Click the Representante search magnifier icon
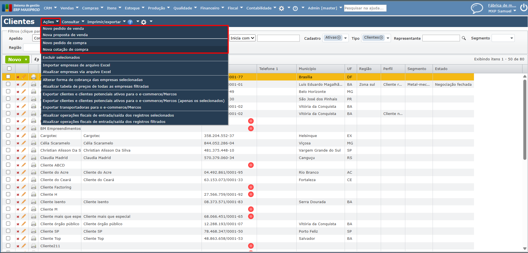Viewport: 528px width, 253px height. click(464, 38)
